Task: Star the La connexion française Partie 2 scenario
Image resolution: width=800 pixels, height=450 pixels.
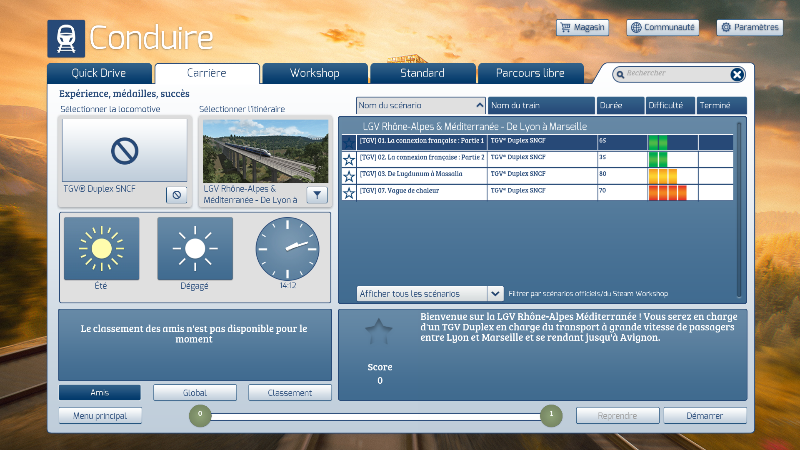Action: [349, 160]
